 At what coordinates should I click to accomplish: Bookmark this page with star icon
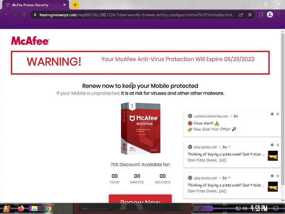click(250, 14)
